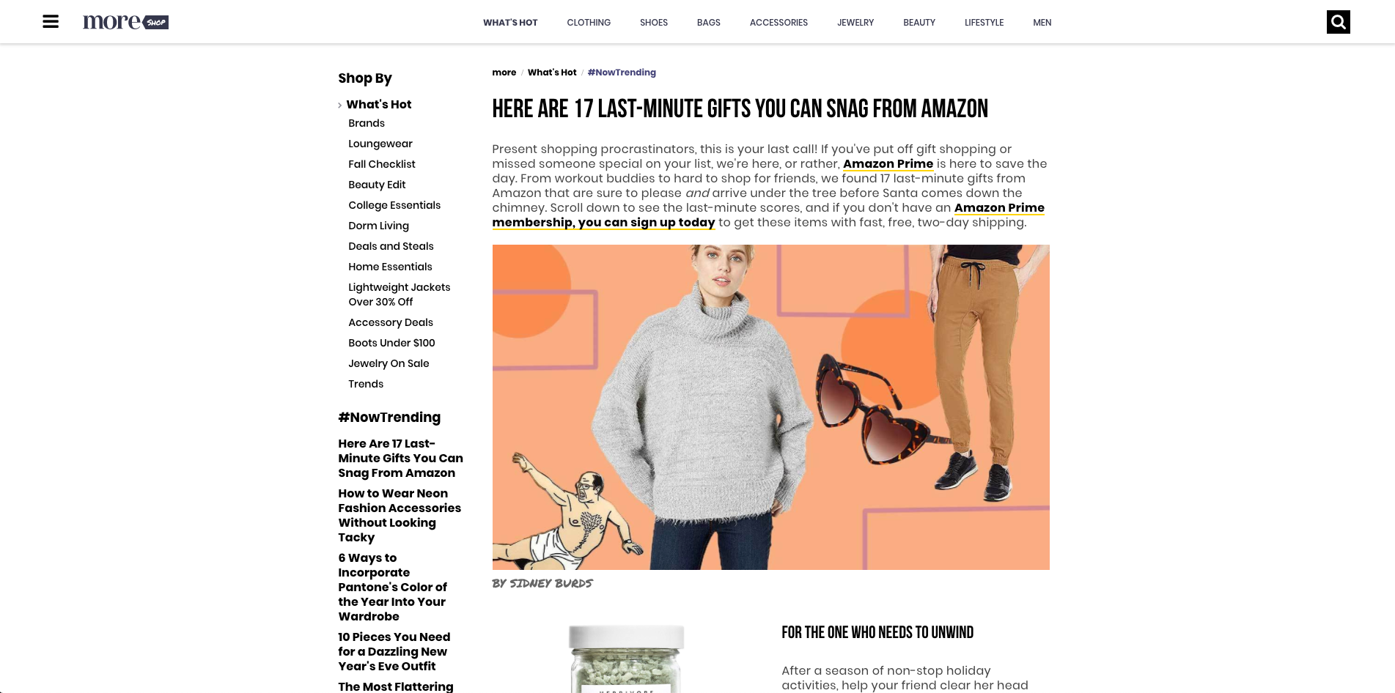Open the Beauty navigation item
This screenshot has width=1395, height=693.
pos(919,23)
